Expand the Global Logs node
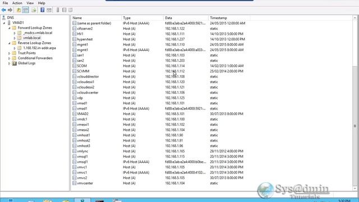The width and height of the screenshot is (359, 202). point(10,63)
